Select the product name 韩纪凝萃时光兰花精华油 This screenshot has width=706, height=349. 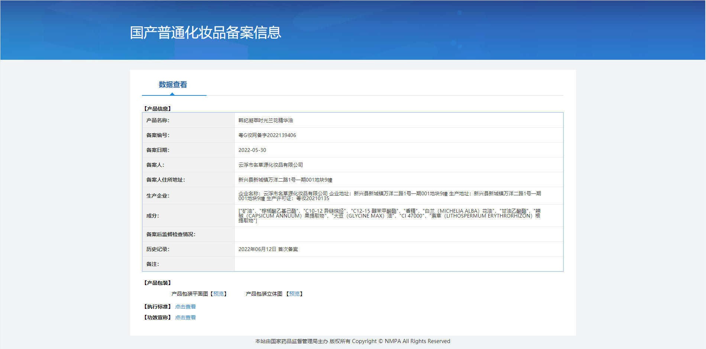[x=266, y=120]
